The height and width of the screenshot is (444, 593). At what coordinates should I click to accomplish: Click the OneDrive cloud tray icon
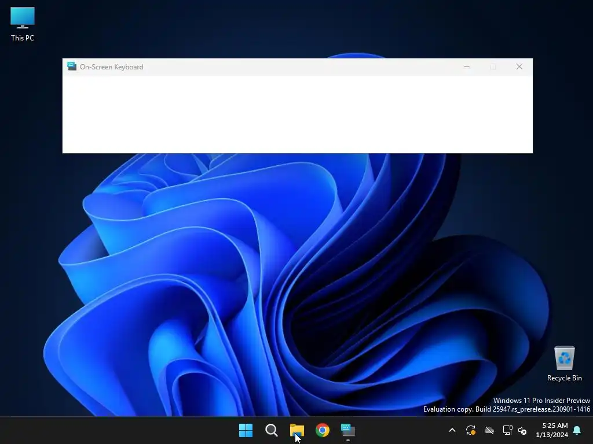point(489,430)
